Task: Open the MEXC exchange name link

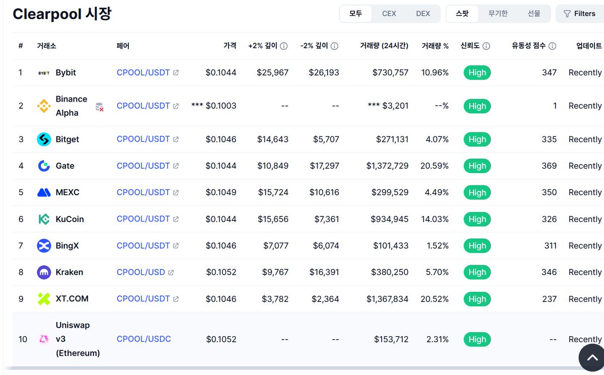Action: tap(67, 192)
